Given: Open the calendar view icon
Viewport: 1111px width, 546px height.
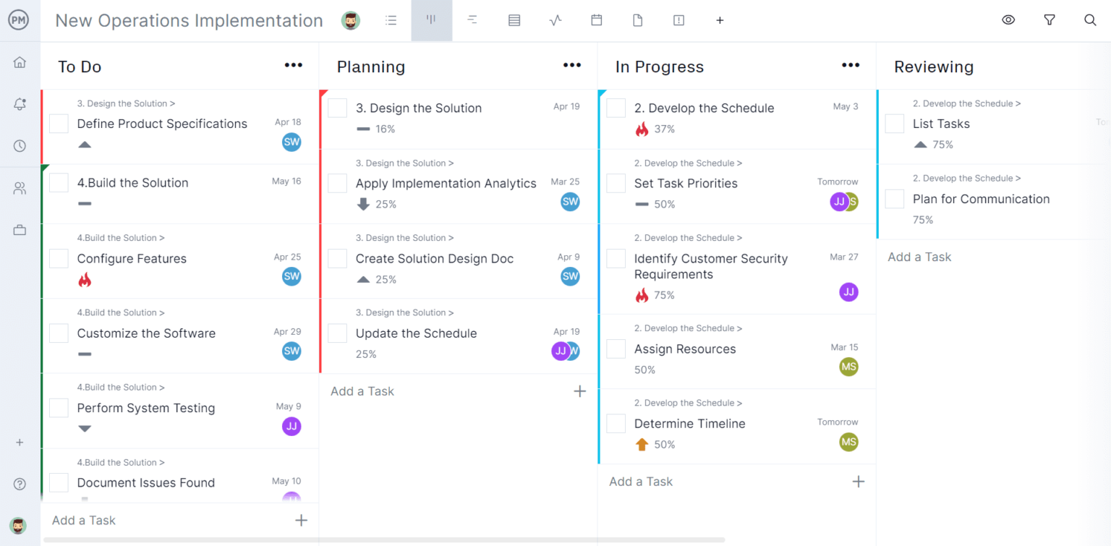Looking at the screenshot, I should [597, 20].
